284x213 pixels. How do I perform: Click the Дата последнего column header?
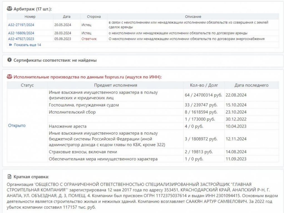[251, 85]
